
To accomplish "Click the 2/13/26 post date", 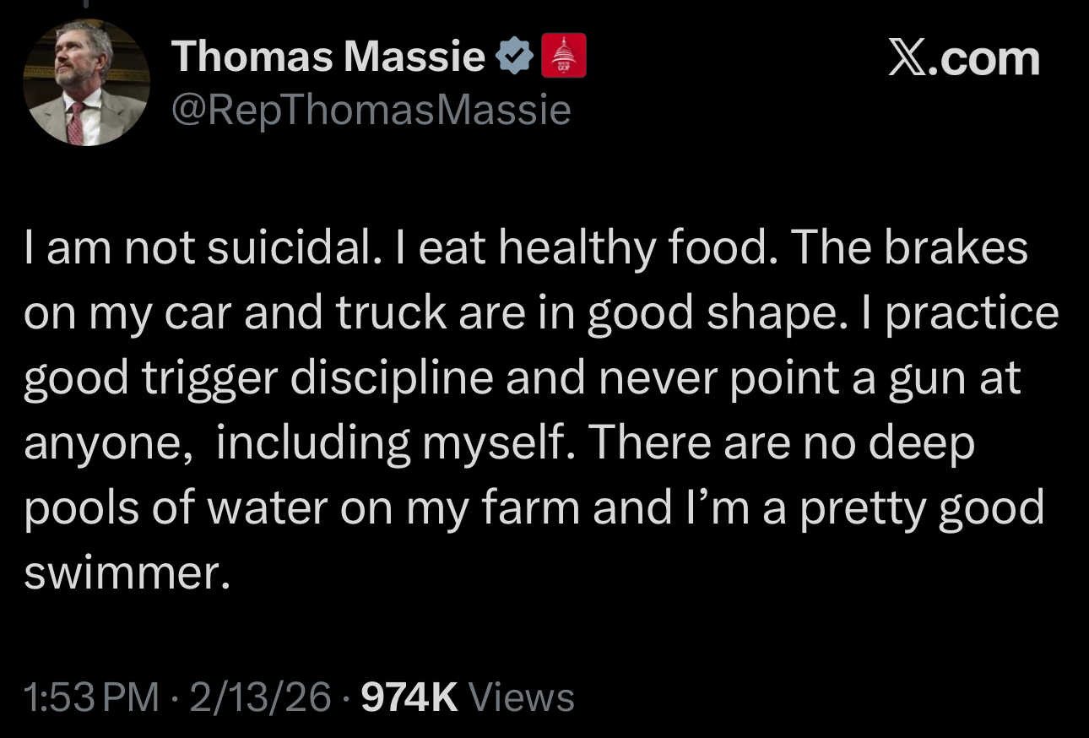I will (x=261, y=697).
